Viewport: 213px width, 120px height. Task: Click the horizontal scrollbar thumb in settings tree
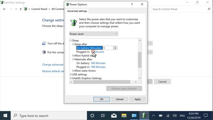click(102, 82)
